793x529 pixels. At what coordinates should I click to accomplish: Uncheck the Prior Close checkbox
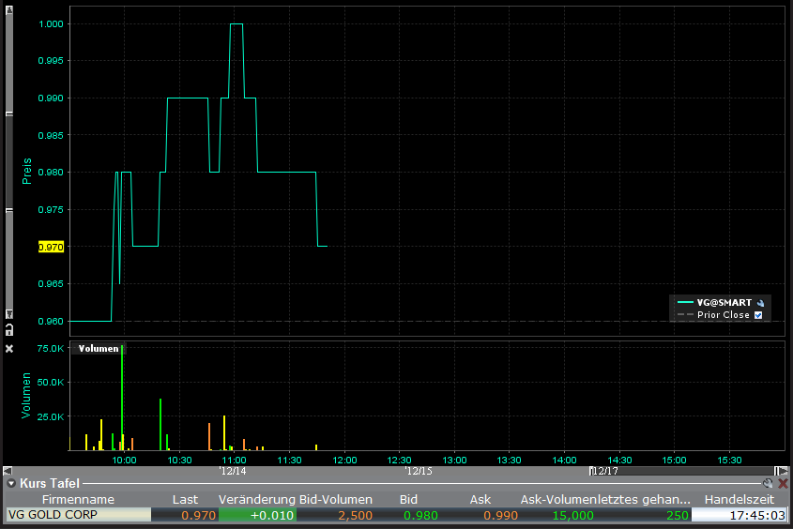[x=758, y=315]
